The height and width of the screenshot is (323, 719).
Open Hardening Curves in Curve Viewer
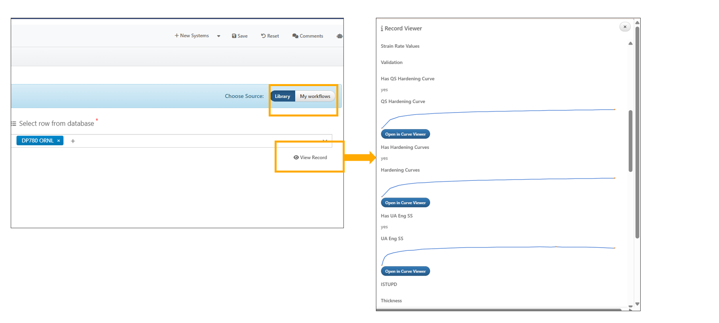tap(405, 203)
